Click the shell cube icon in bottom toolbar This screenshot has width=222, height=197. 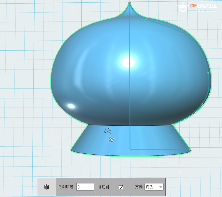pyautogui.click(x=47, y=187)
